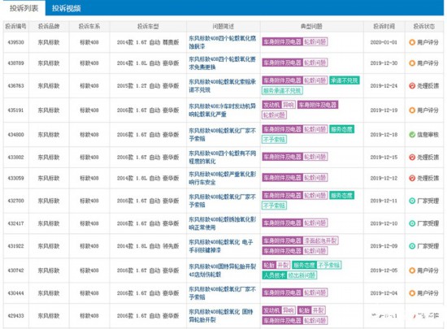
Task: Click orange 用户评分 icon in row 430444
Action: point(412,292)
